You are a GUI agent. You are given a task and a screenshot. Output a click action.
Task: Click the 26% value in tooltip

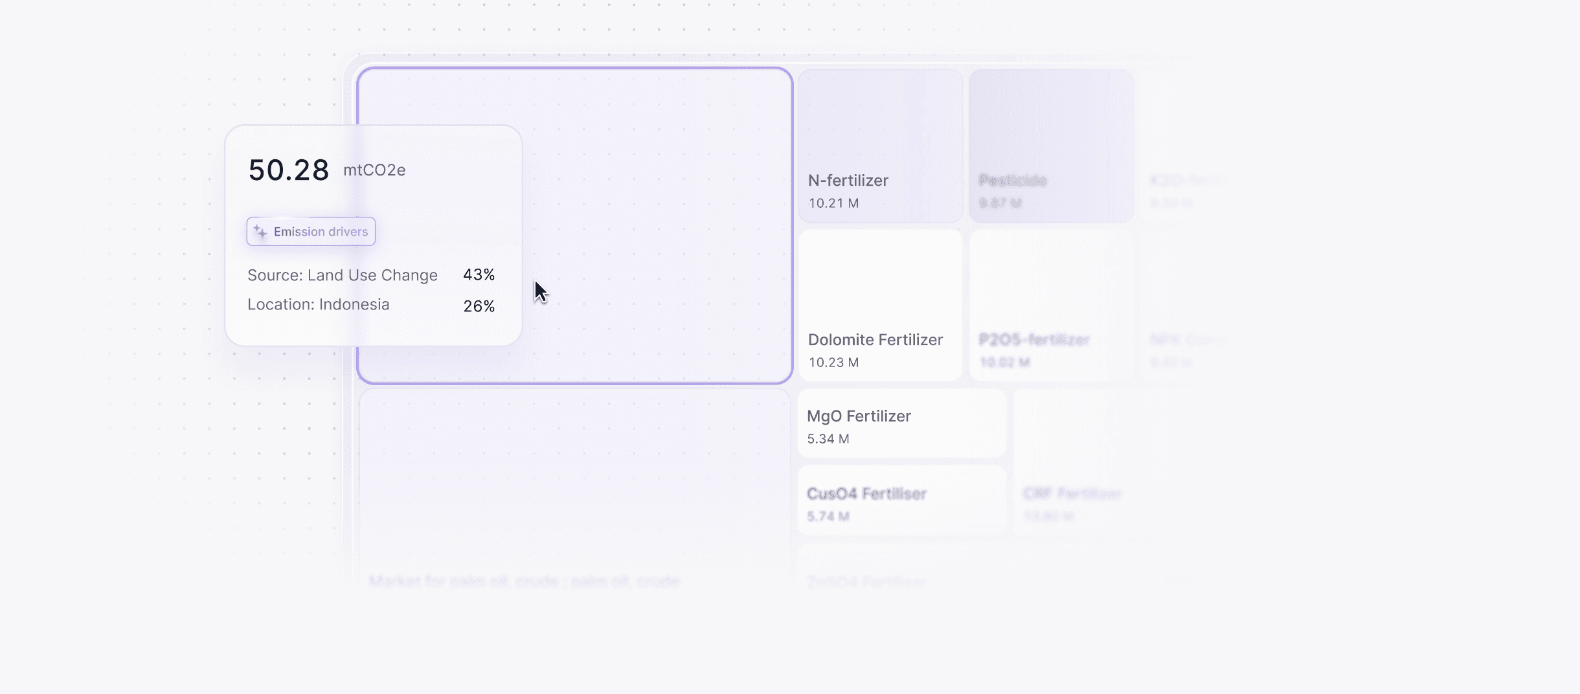pos(479,306)
